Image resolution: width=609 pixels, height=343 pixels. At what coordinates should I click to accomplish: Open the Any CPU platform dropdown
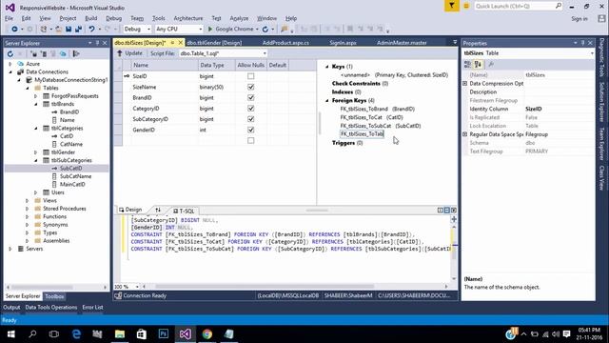(x=179, y=30)
